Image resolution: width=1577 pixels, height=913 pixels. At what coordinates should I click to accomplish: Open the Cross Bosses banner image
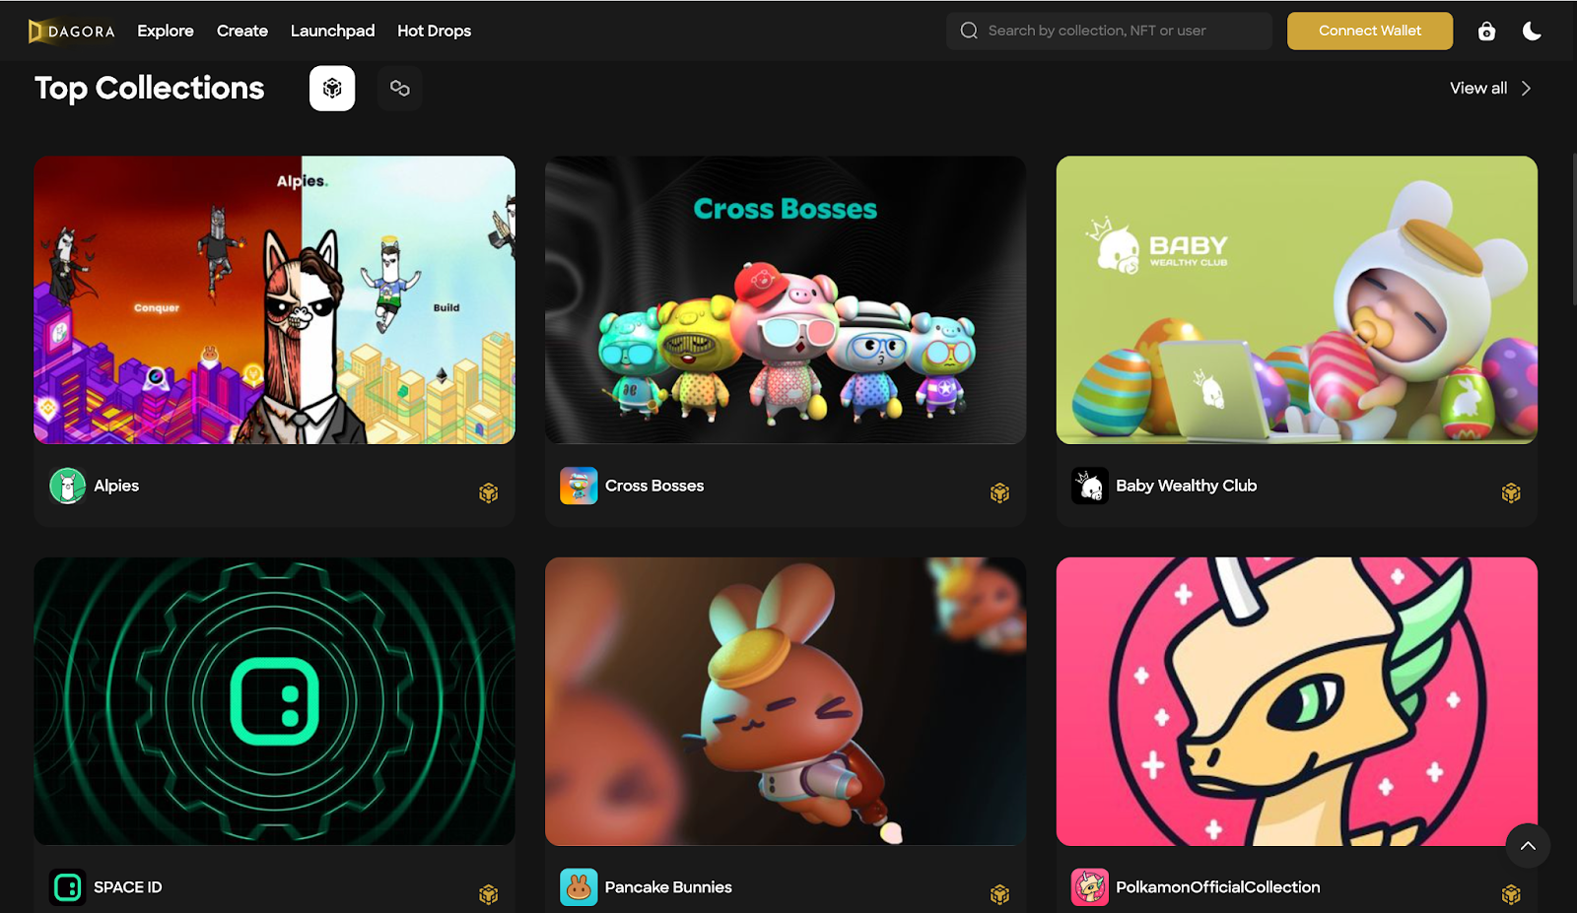pos(786,299)
